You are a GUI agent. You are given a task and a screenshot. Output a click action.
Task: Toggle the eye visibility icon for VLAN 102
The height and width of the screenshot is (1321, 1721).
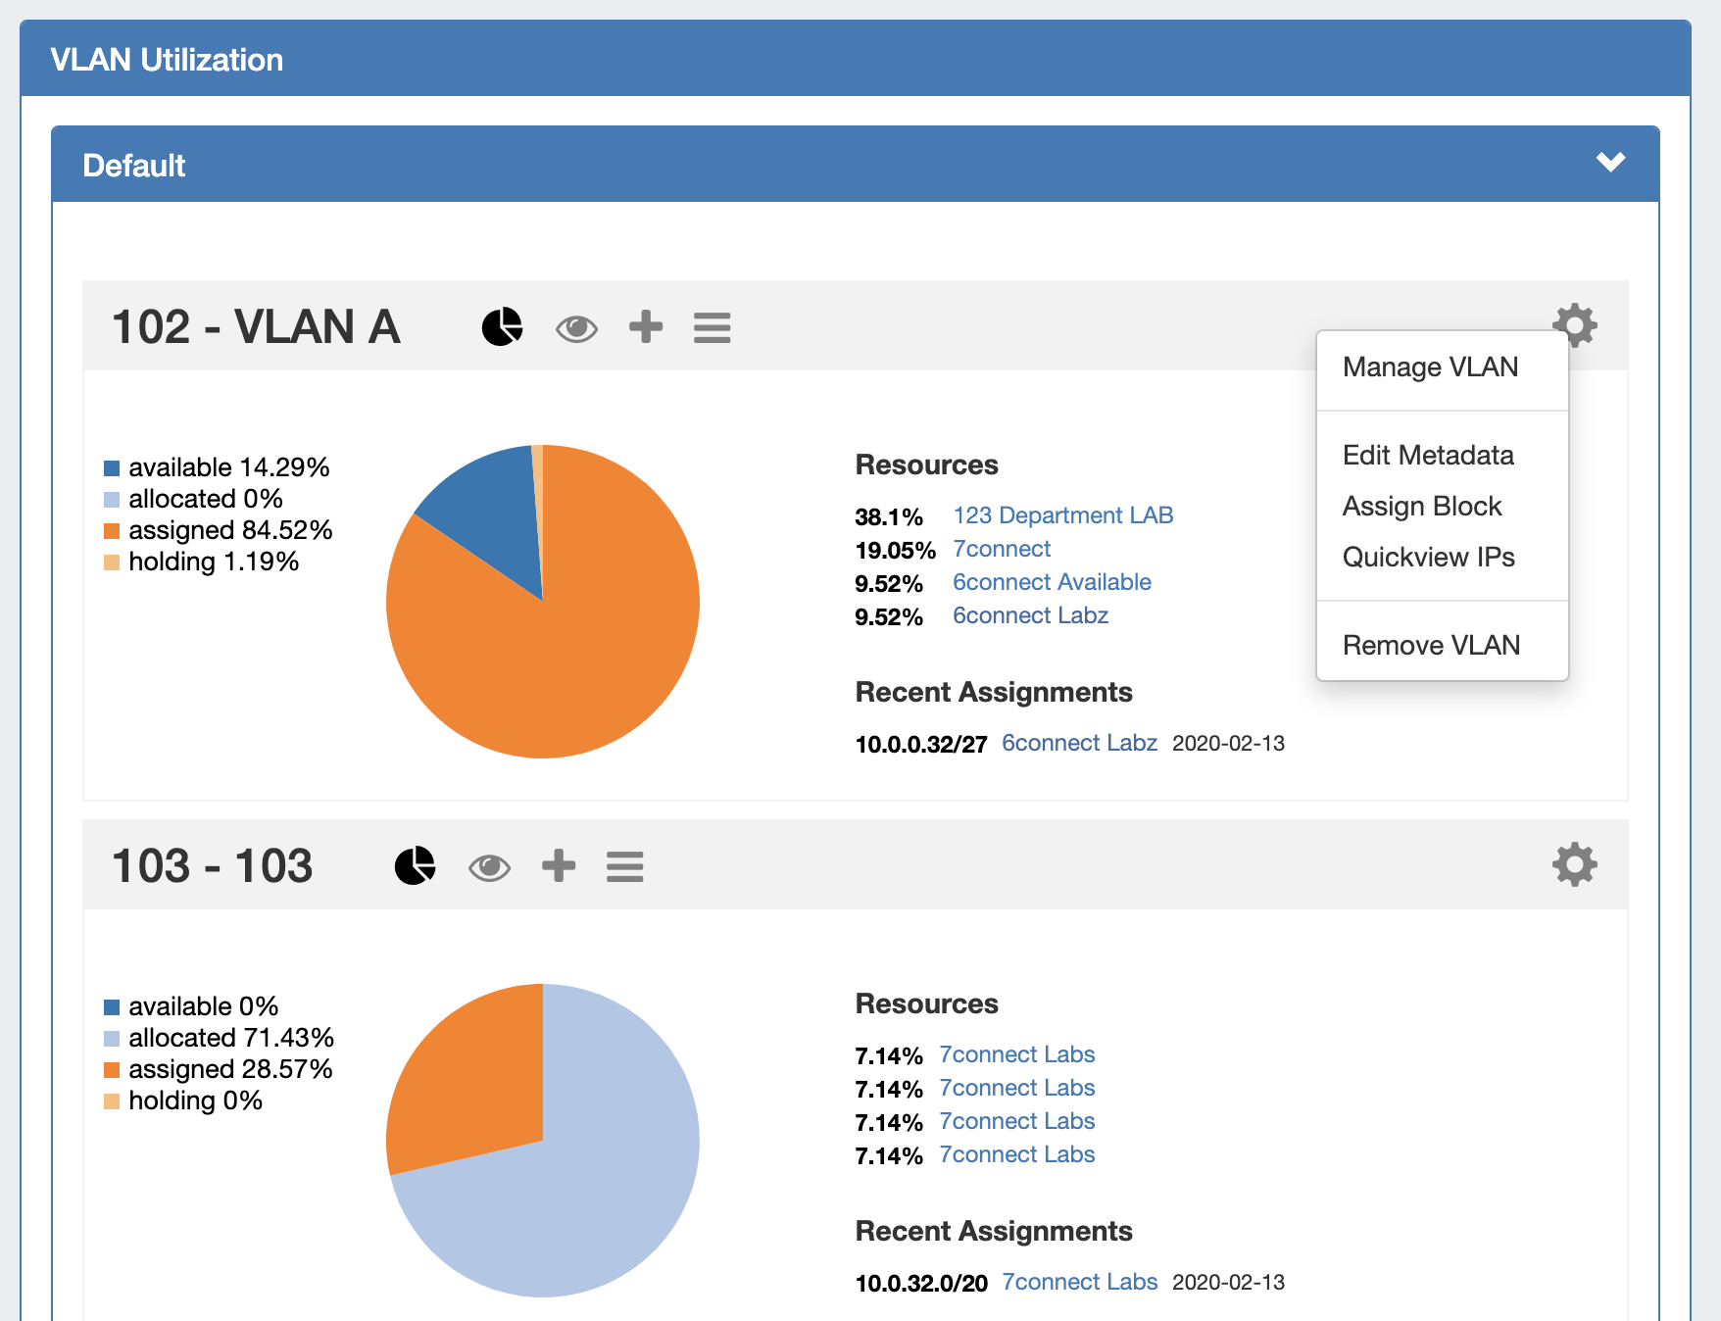tap(576, 328)
